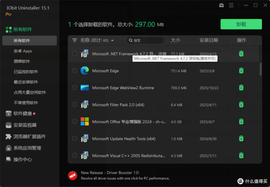This screenshot has height=187, width=270.
Task: Tick checkbox for Microsoft Filter Pack 2.0
Action: pyautogui.click(x=74, y=105)
